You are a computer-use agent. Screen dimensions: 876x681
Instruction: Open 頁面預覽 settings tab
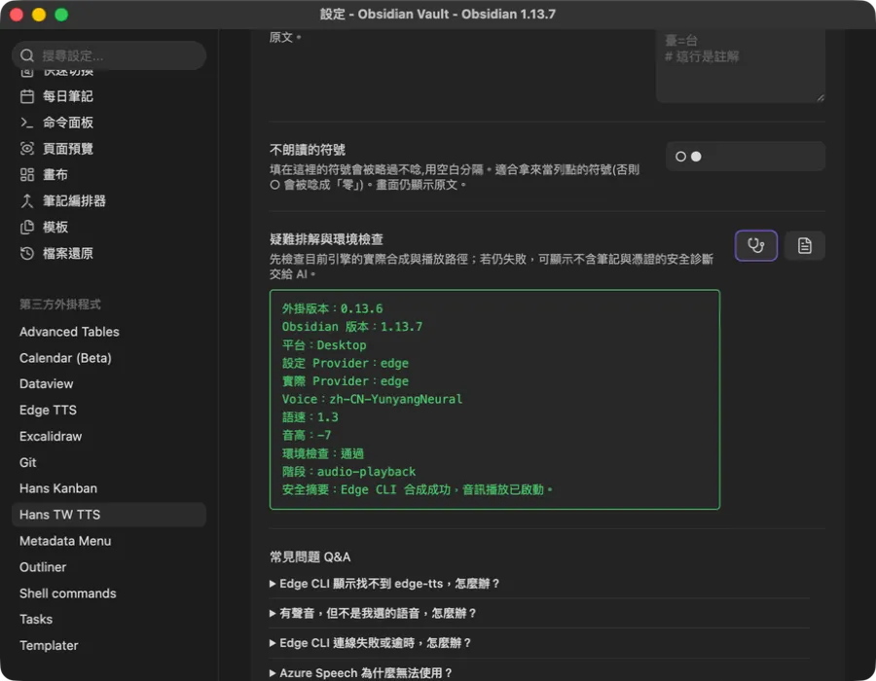[x=109, y=149]
